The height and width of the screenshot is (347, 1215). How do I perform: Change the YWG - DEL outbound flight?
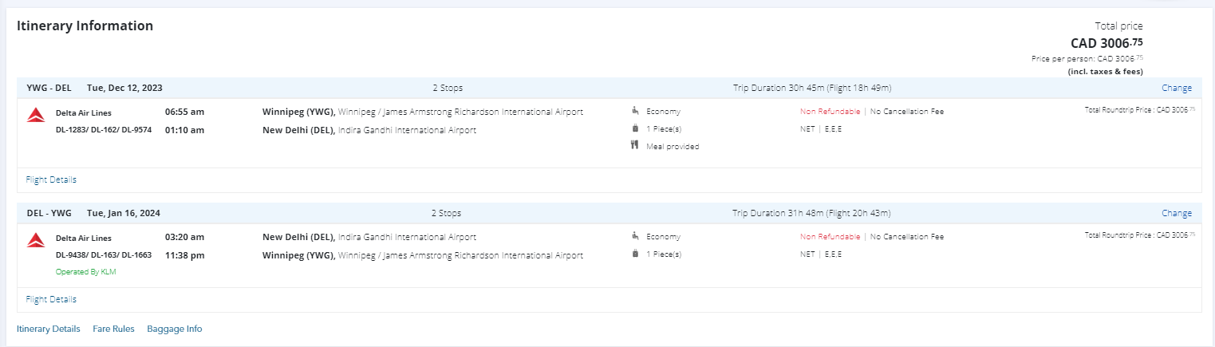[x=1176, y=89]
